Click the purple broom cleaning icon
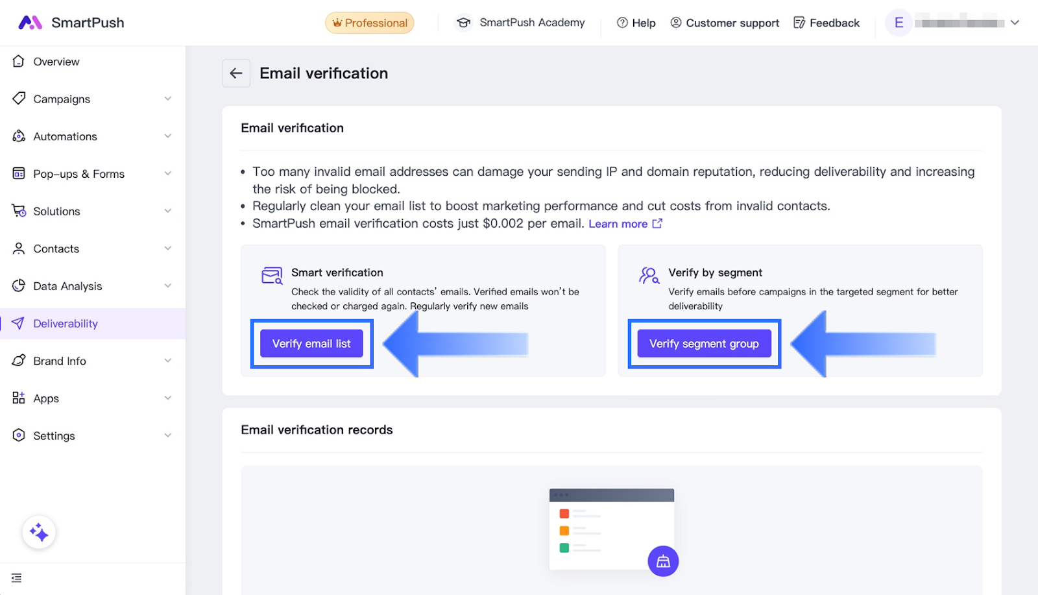 pos(663,561)
